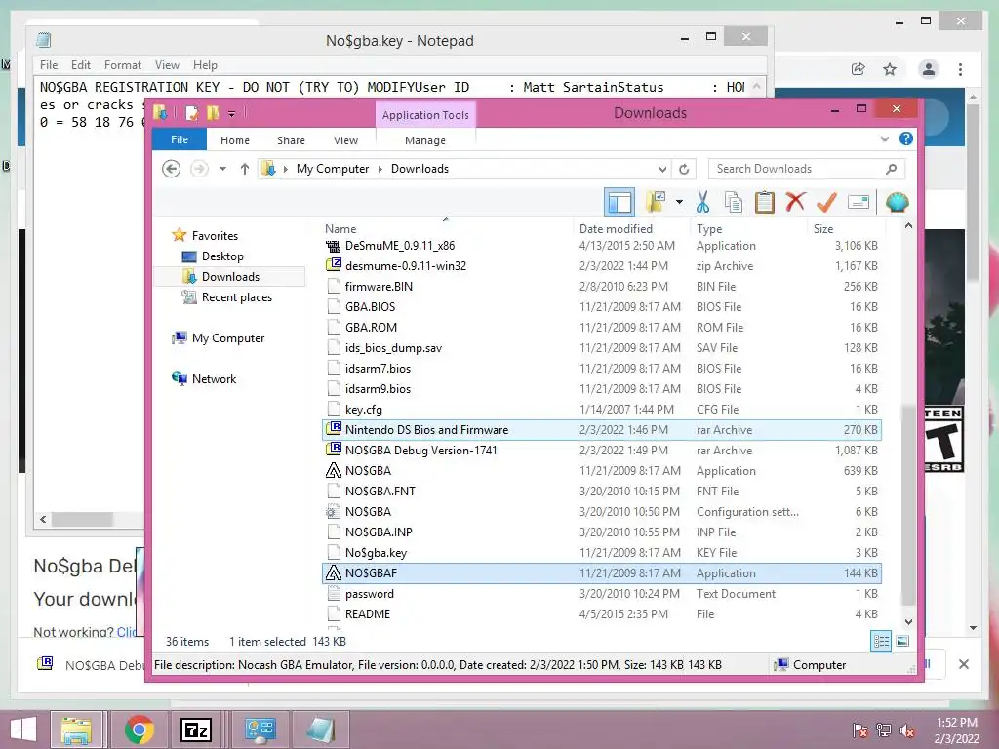Click the red X Delete icon
Viewport: 999px width, 749px height.
pos(794,203)
